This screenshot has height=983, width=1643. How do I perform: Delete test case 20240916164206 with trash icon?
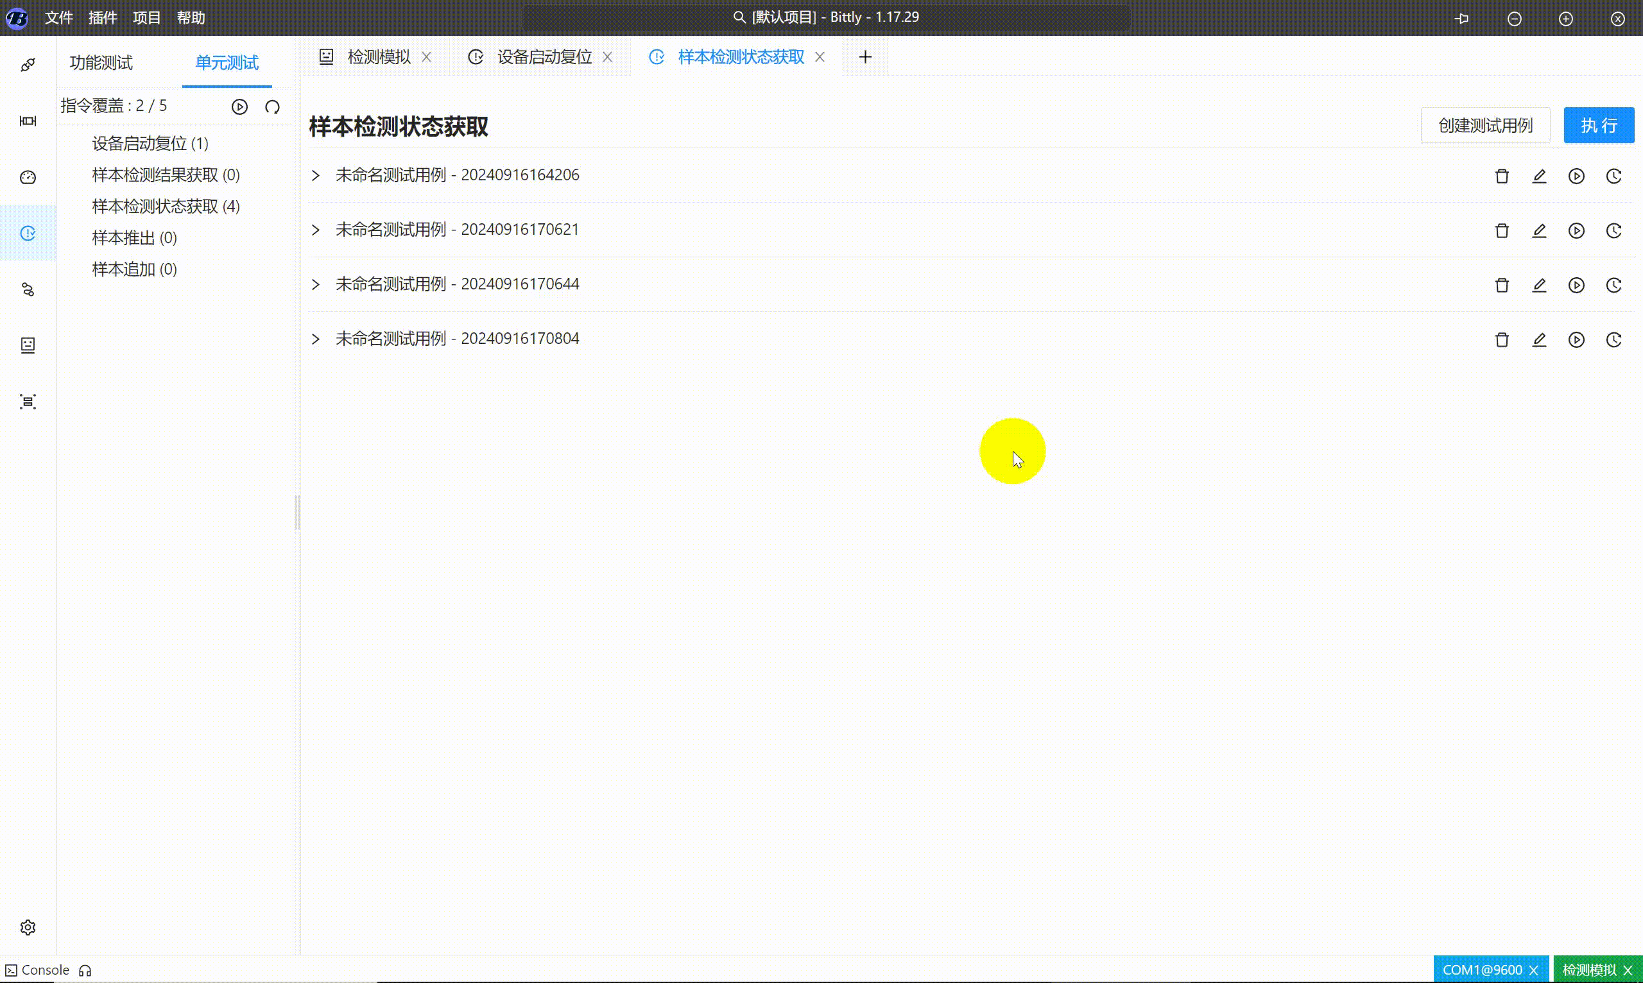click(x=1502, y=176)
